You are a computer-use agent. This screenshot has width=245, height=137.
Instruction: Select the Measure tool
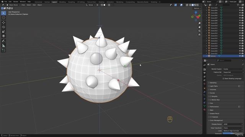point(3,46)
